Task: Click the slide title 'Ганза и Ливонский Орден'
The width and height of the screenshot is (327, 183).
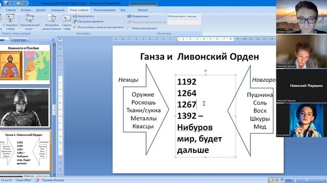Action: (200, 56)
